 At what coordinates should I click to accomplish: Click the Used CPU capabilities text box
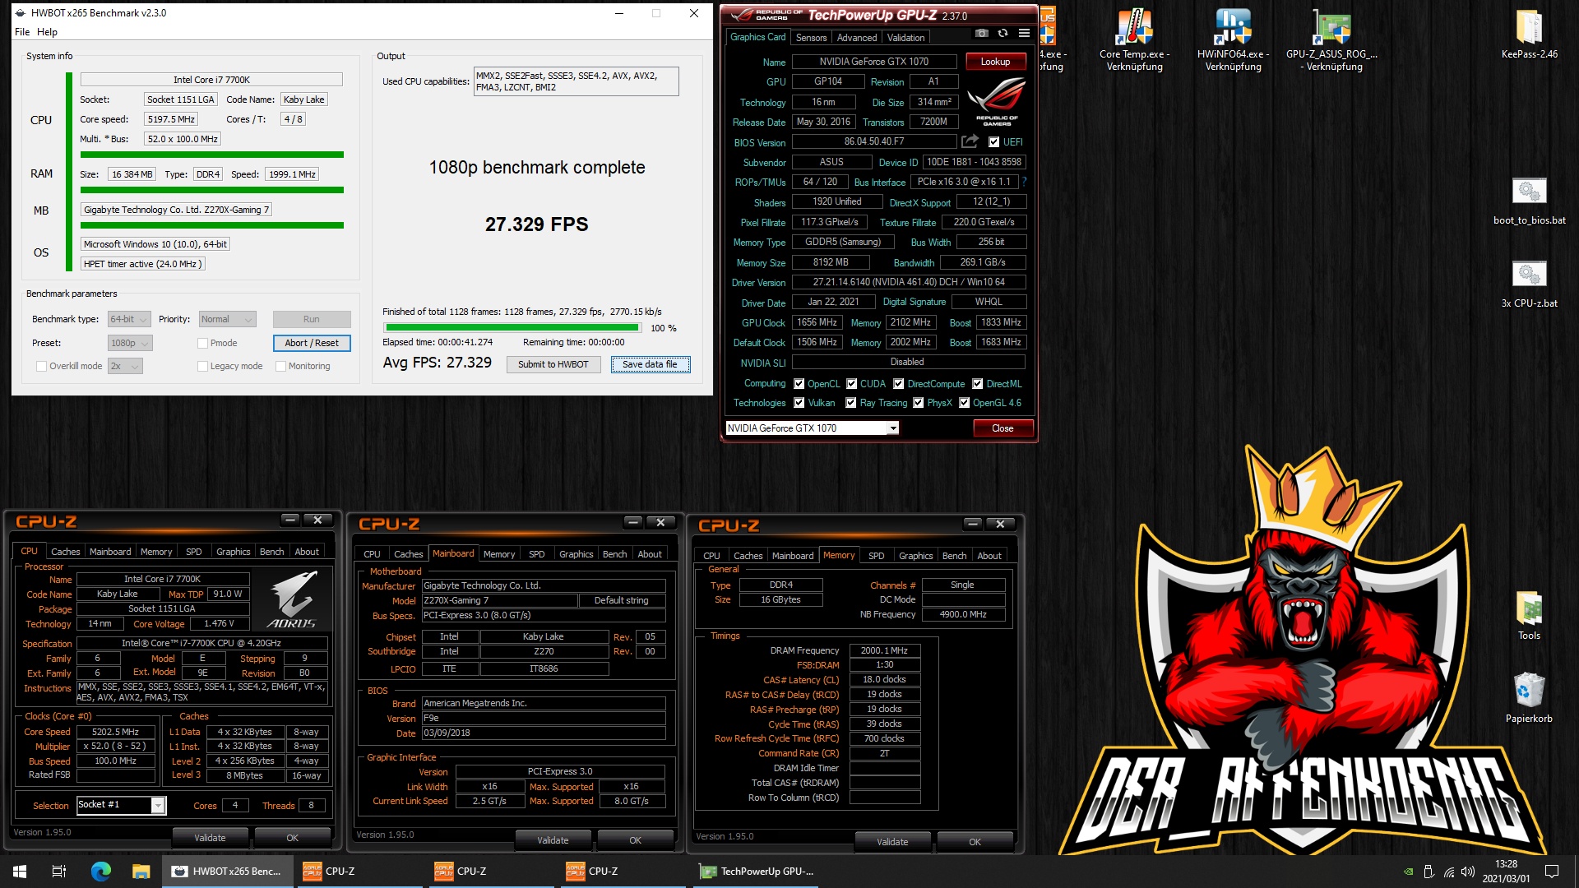point(576,81)
